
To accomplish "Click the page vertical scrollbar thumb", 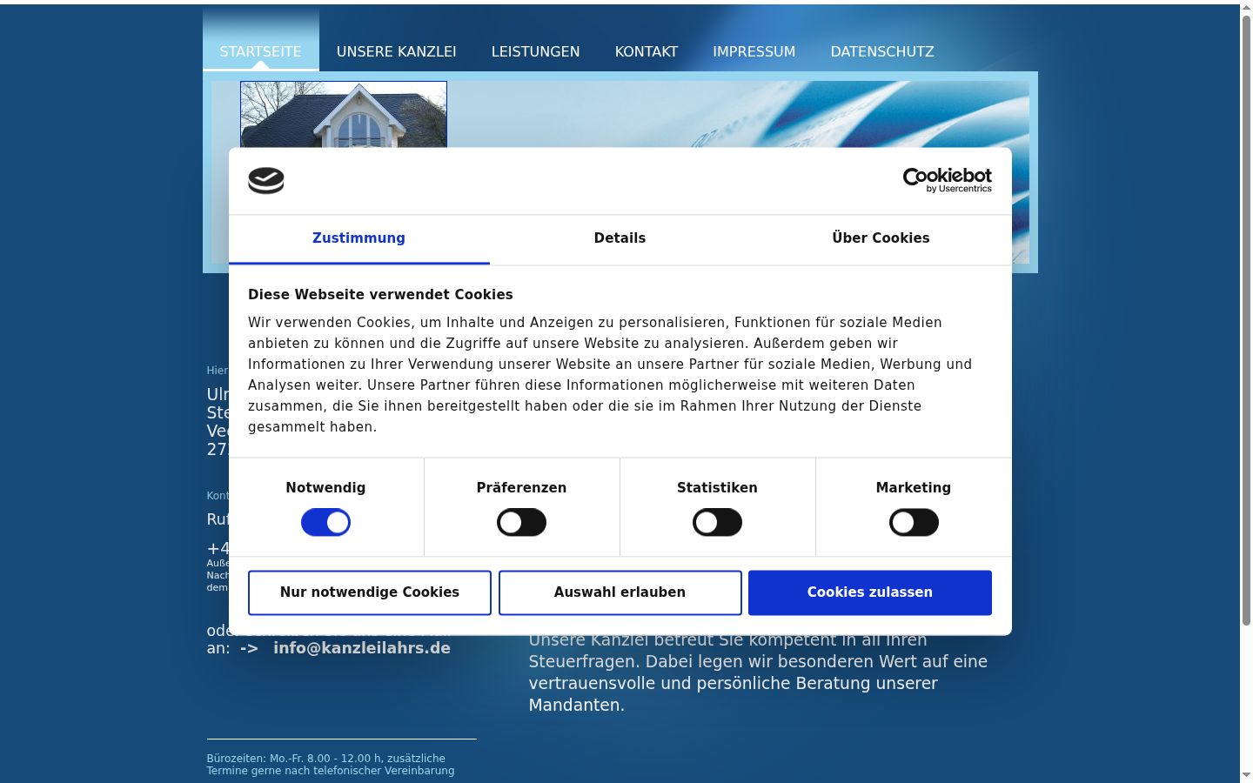I will pyautogui.click(x=1246, y=320).
